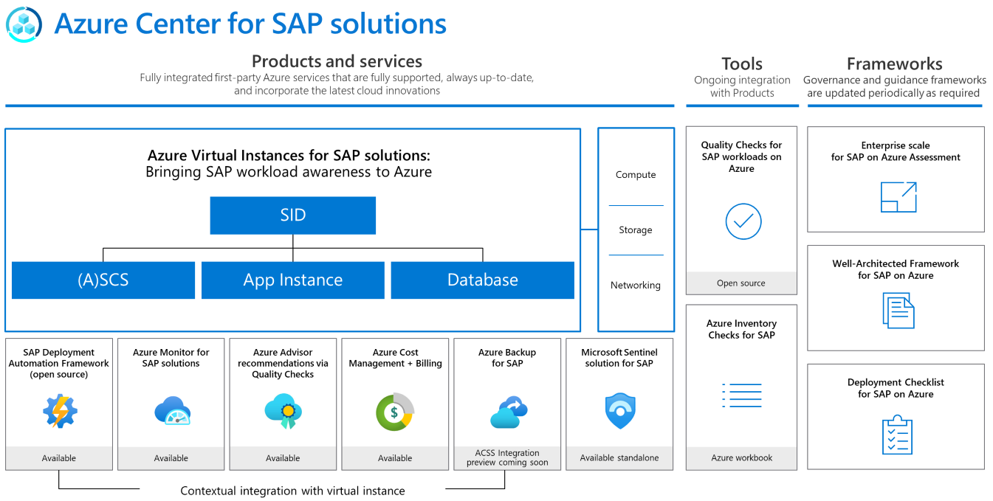Select the Database box

pyautogui.click(x=483, y=280)
